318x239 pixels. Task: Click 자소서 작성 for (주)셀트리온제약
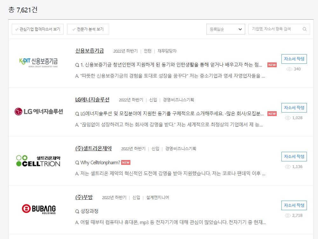pyautogui.click(x=294, y=157)
